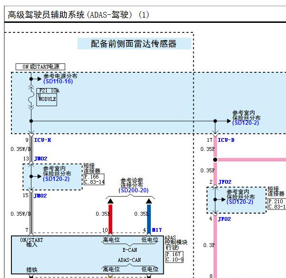Click pin number 9 at ICU-H
286x278 pixels.
point(27,140)
